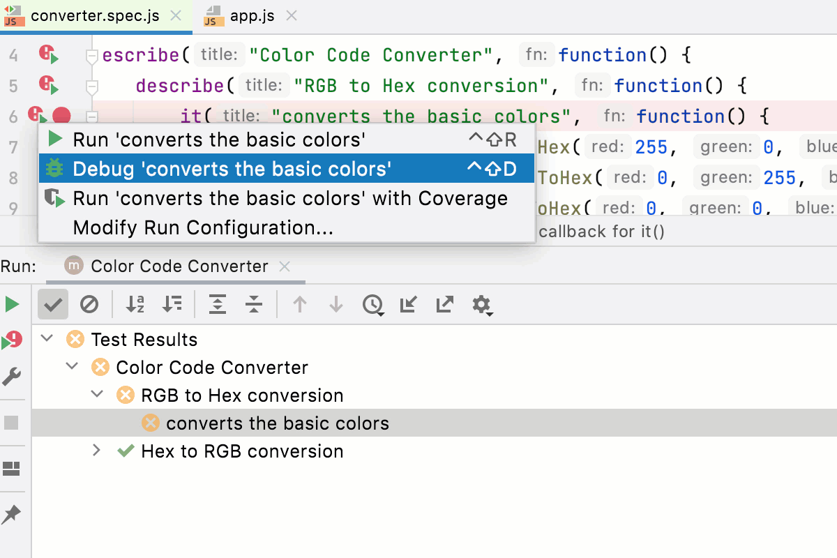Sort tests by duration
This screenshot has height=558, width=837.
coord(172,304)
